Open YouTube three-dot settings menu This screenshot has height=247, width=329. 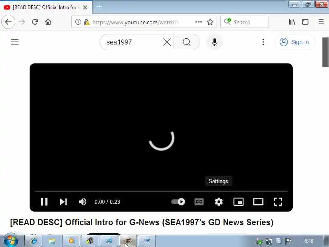[x=263, y=42]
